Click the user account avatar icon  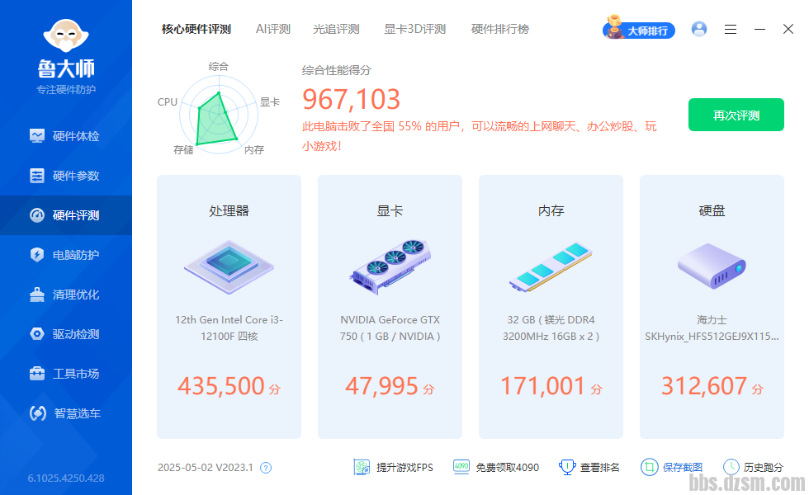tap(699, 30)
